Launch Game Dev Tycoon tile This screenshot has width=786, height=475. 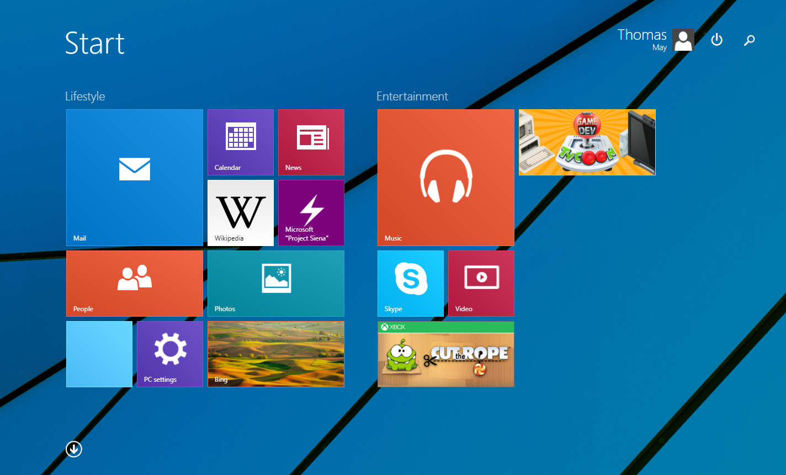(x=587, y=142)
